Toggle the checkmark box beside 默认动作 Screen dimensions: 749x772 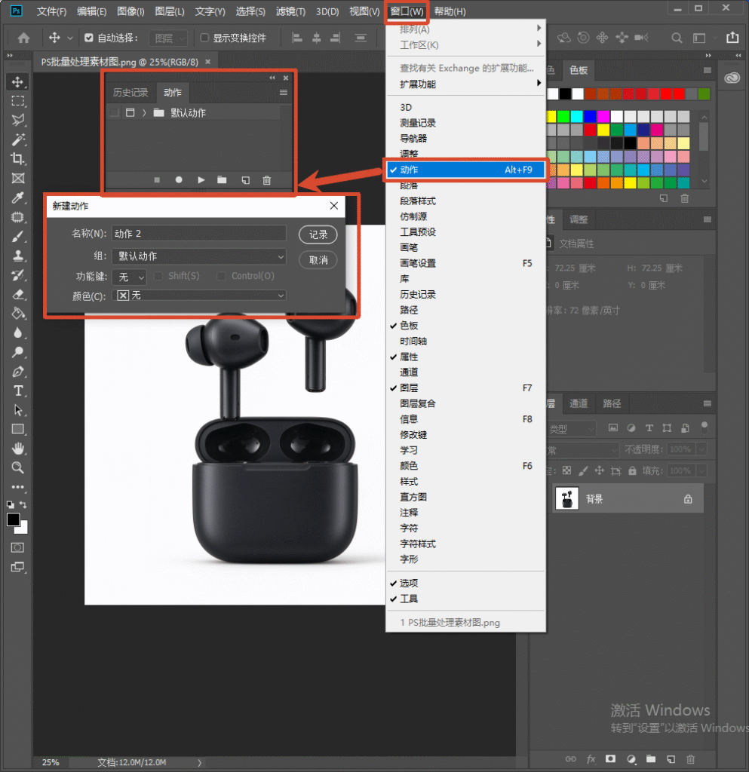(114, 113)
